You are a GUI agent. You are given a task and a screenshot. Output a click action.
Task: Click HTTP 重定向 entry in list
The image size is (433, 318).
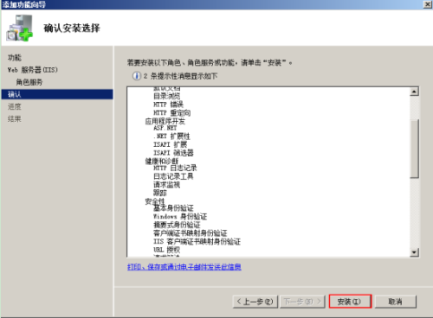[171, 112]
